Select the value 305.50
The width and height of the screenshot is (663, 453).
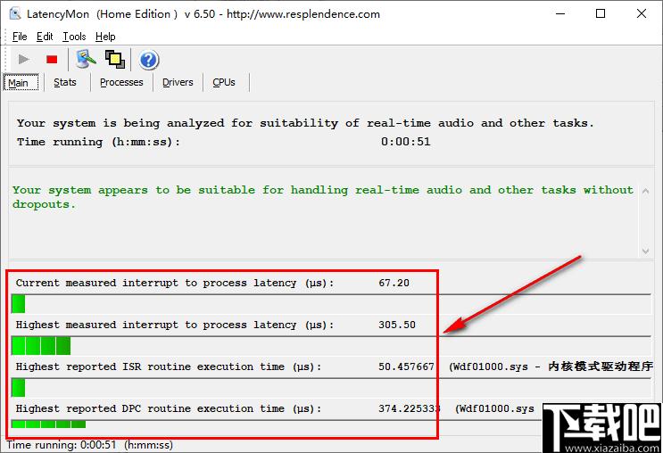(x=397, y=325)
